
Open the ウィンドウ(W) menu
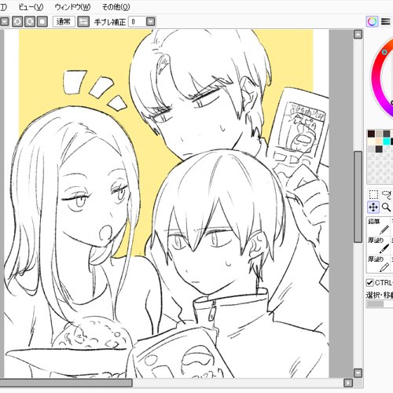[72, 7]
